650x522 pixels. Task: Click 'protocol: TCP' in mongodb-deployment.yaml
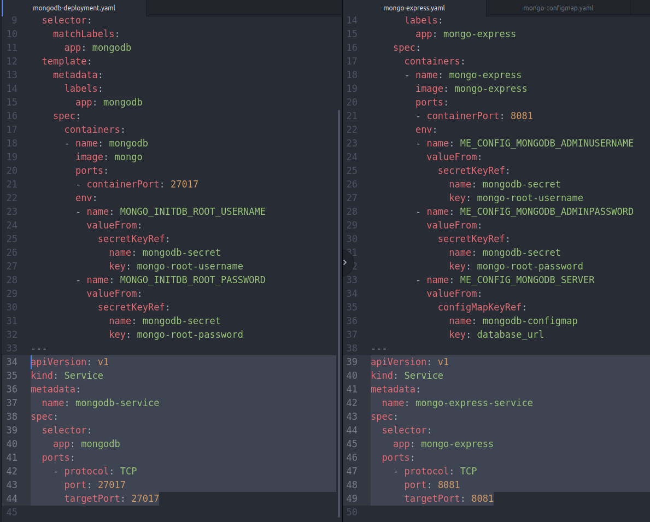(101, 472)
